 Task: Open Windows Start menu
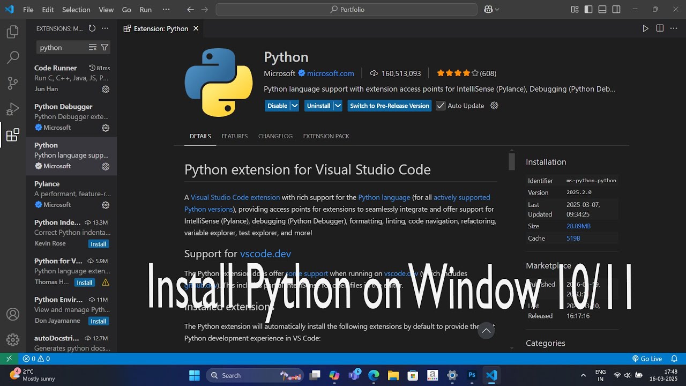point(194,375)
